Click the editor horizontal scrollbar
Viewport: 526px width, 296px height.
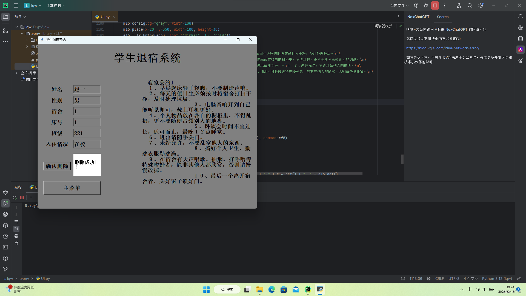point(310,173)
